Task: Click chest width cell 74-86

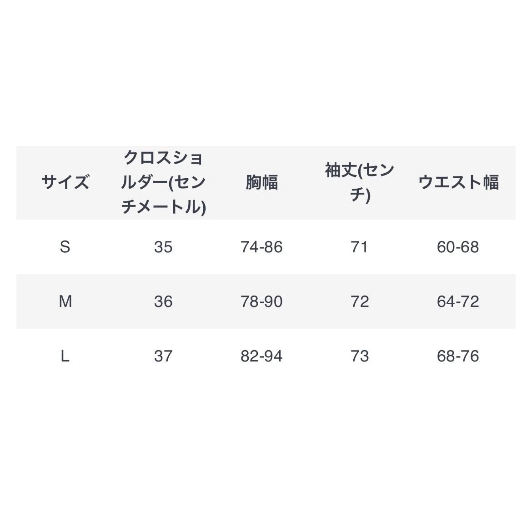Action: point(261,247)
